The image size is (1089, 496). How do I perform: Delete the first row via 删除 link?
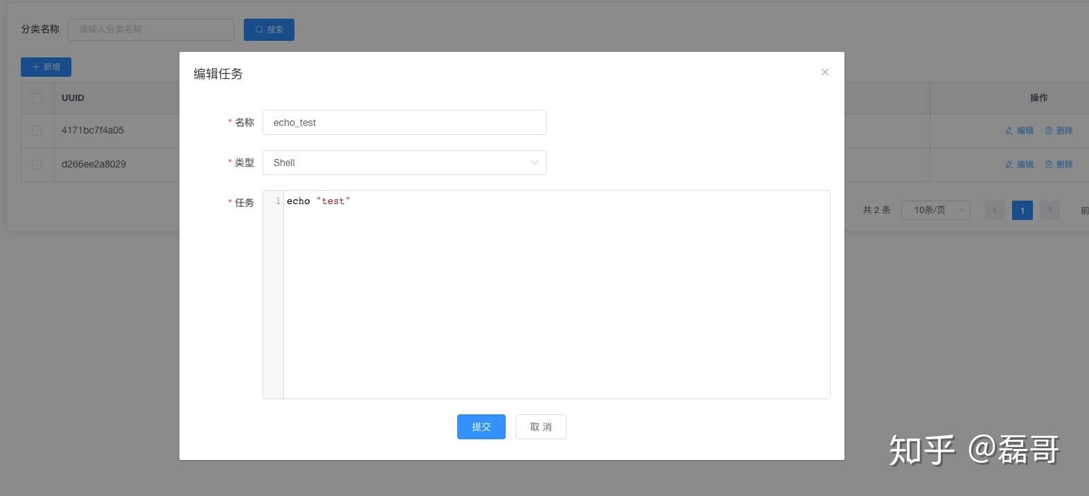tap(1059, 130)
